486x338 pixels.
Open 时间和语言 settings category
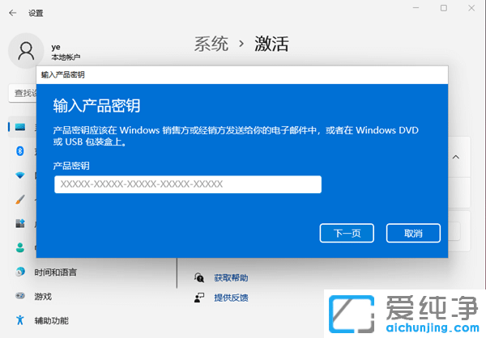coord(55,273)
